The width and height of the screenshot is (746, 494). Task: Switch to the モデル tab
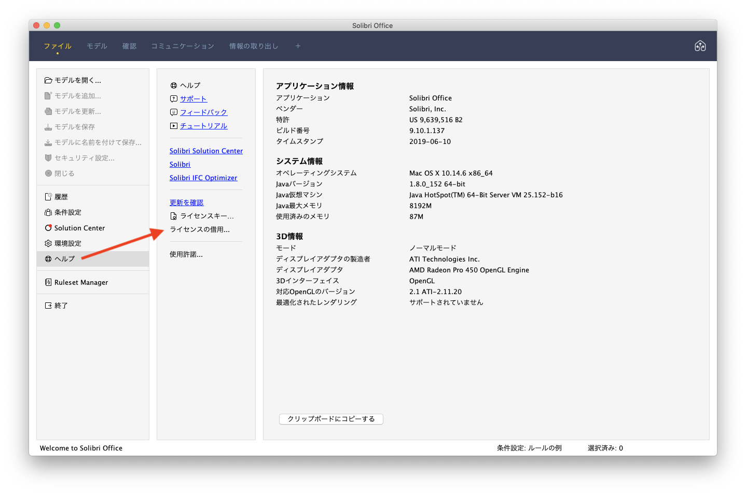tap(97, 46)
